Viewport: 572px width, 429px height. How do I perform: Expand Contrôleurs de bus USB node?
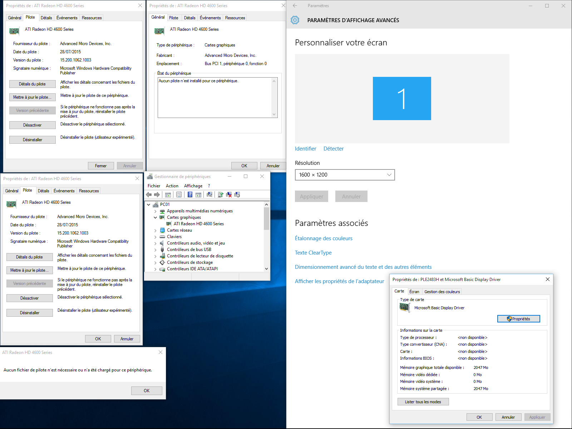(x=155, y=250)
